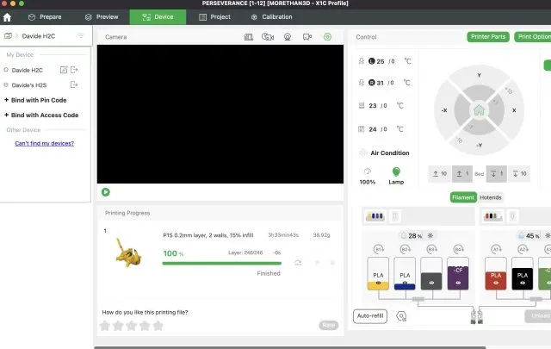
Task: Click the Home icon in top bar
Action: (x=8, y=16)
